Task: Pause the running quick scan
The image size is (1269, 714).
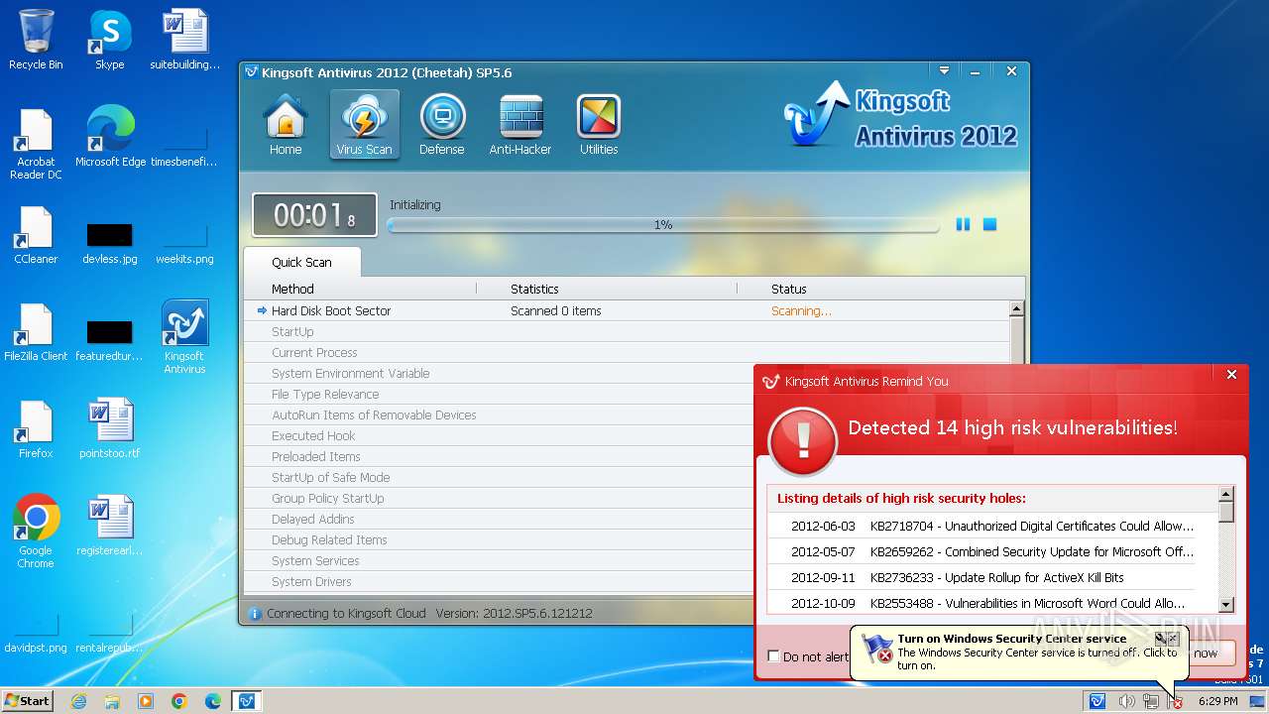Action: click(x=963, y=225)
